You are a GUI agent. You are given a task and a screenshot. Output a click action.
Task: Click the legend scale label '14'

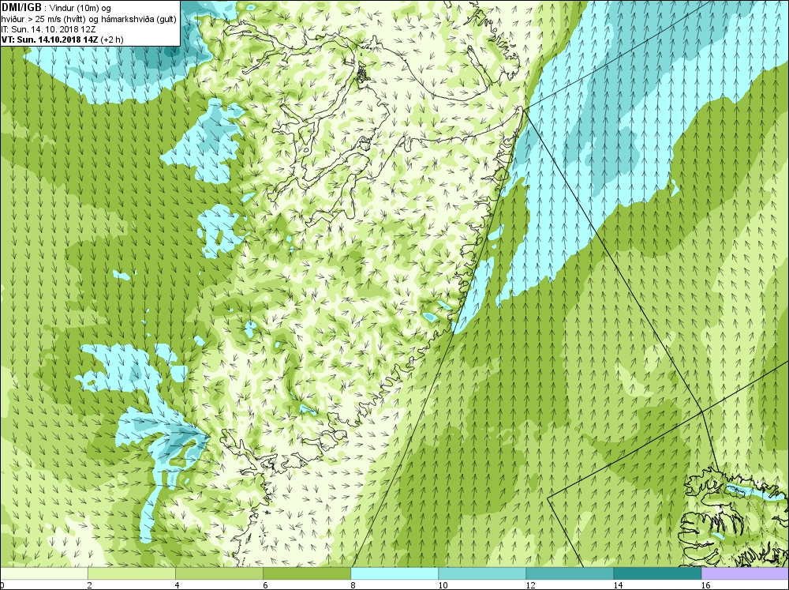[x=618, y=585]
